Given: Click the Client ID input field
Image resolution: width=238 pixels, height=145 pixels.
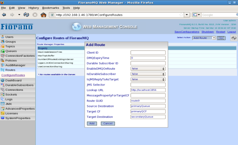Looking at the screenshot, I should [x=148, y=52].
